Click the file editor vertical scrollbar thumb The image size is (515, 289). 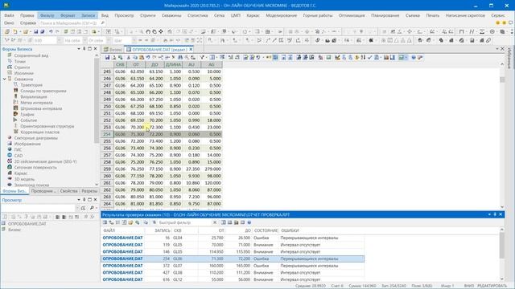click(502, 79)
